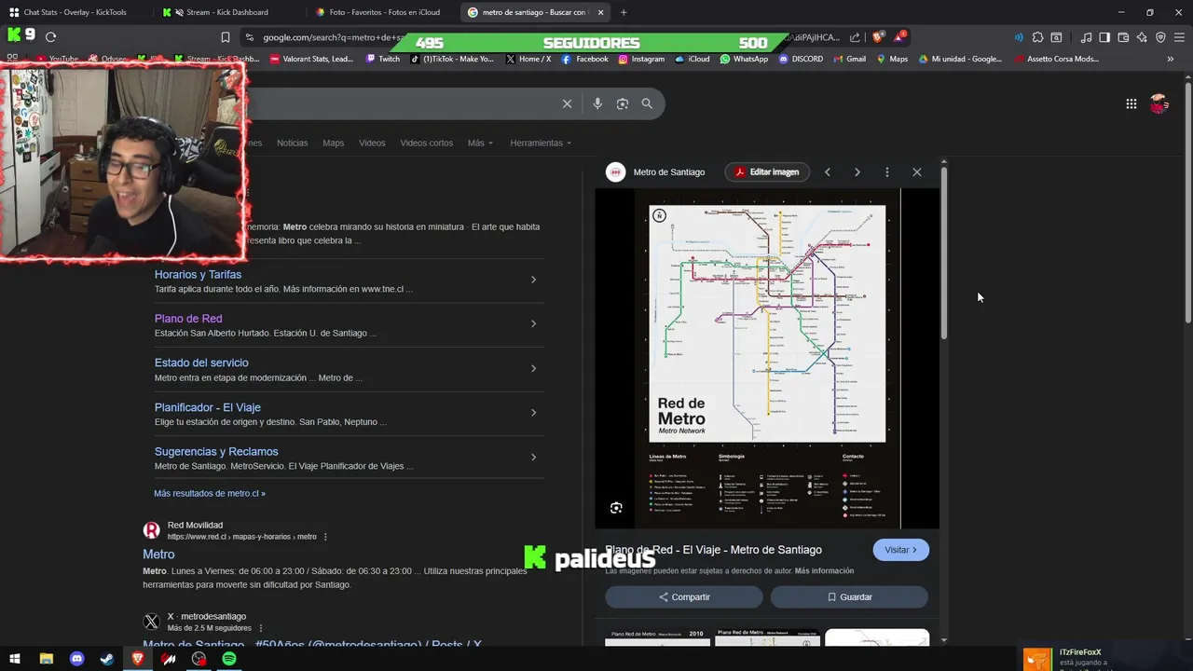Open Red Movilidad result options menu

[325, 537]
